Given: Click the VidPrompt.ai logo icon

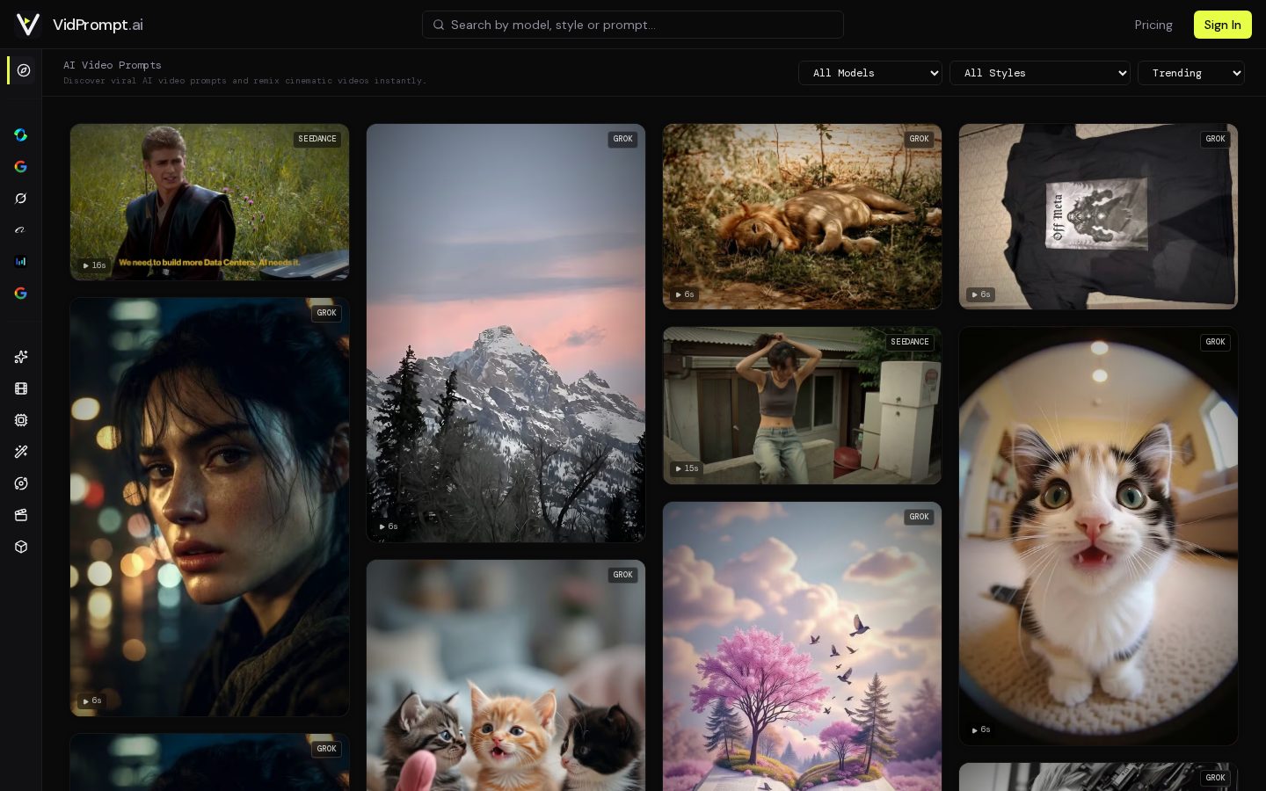Looking at the screenshot, I should click(28, 25).
